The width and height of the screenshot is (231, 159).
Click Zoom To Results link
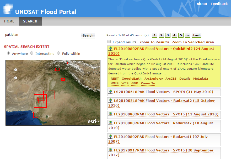pos(154,42)
